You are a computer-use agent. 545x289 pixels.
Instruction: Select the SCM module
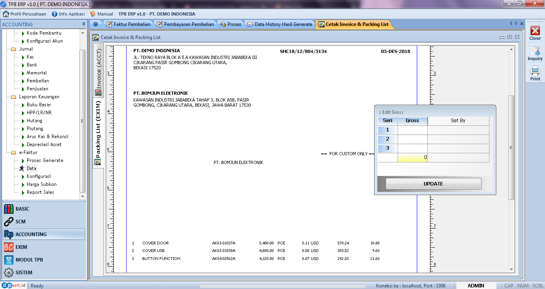(x=20, y=222)
